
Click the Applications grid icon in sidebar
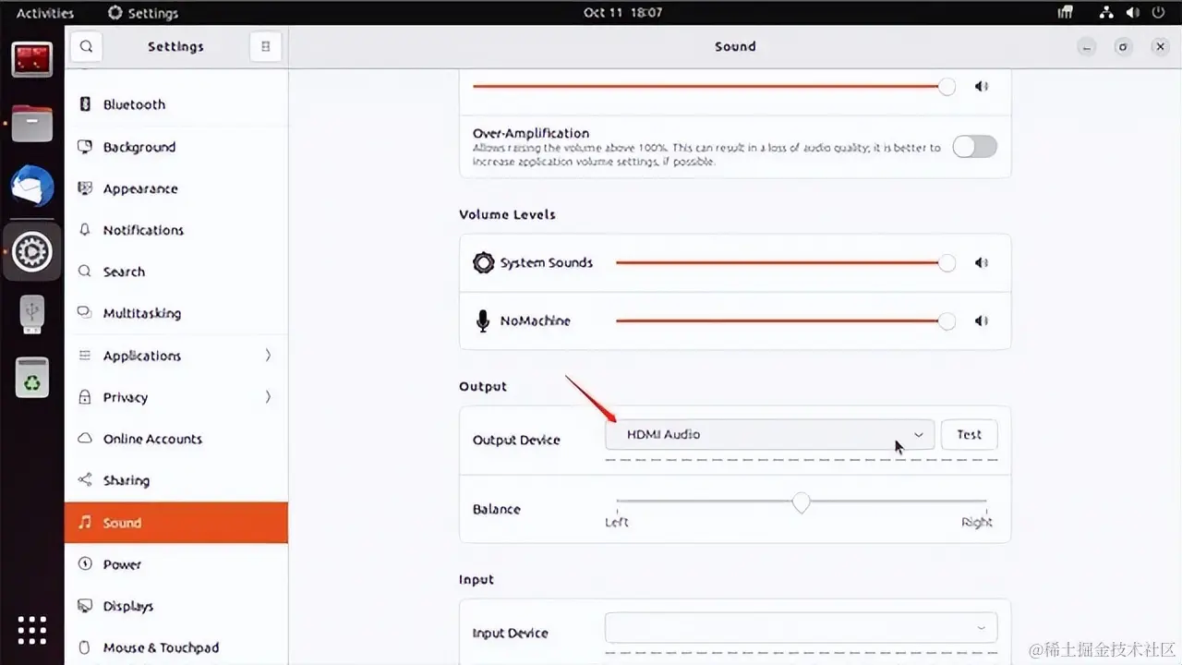(x=85, y=356)
